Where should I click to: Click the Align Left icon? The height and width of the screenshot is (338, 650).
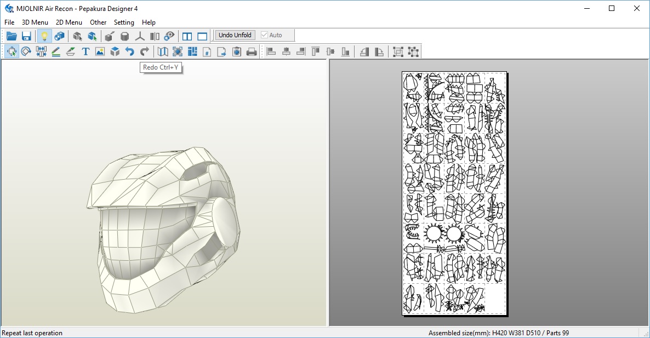[x=271, y=51]
